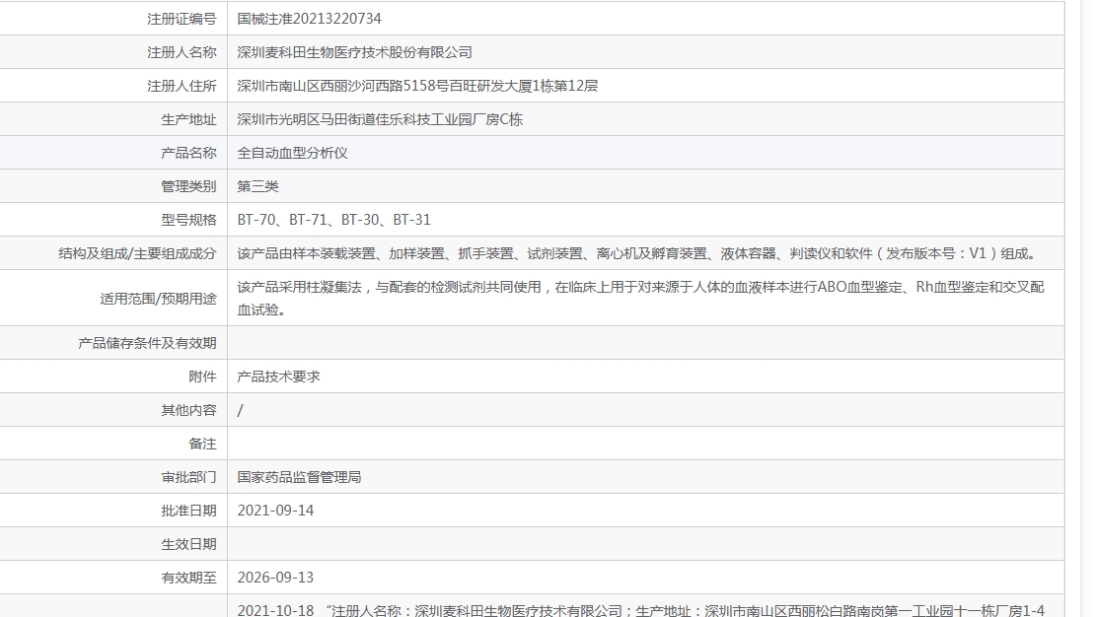Click the 注册人住所 label
1096x617 pixels.
(x=182, y=86)
